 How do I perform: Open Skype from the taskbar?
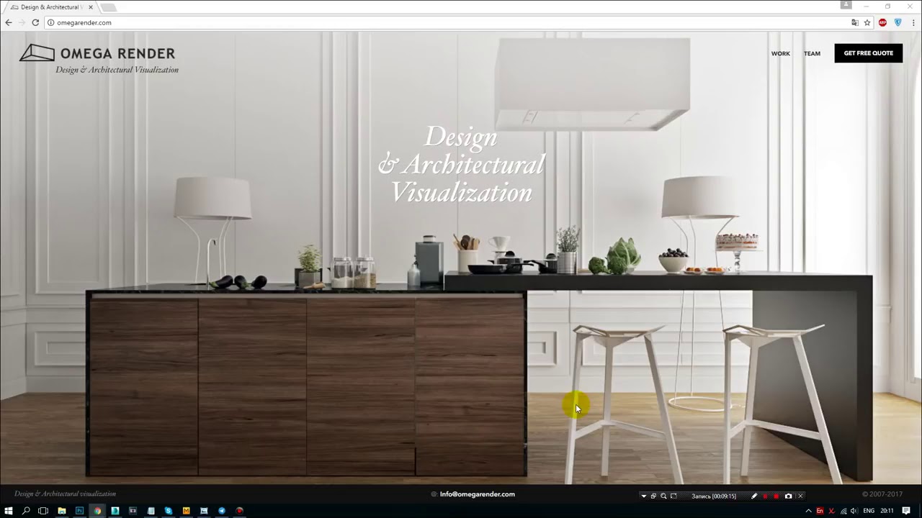point(169,511)
